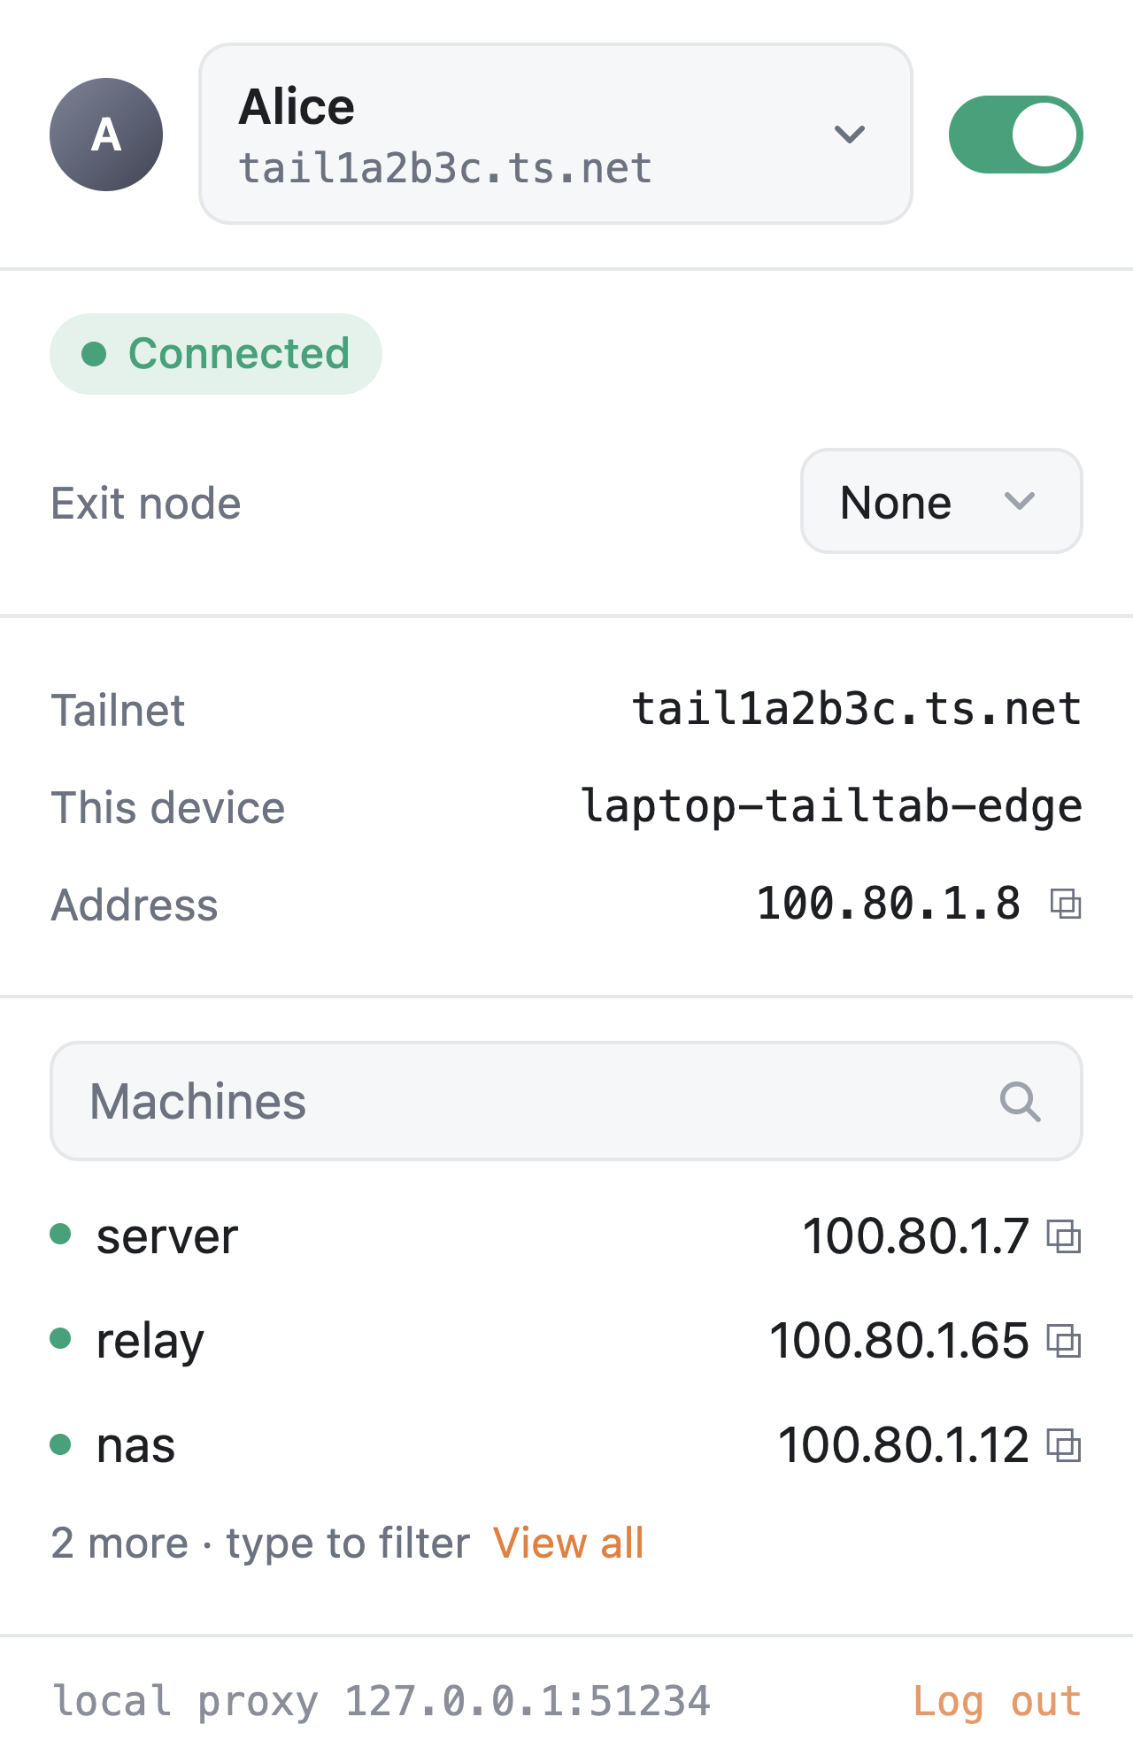Screen dimensions: 1133x1763
Task: Click the tailnet value tail1a2b3c.ts.net in details
Action: point(857,710)
